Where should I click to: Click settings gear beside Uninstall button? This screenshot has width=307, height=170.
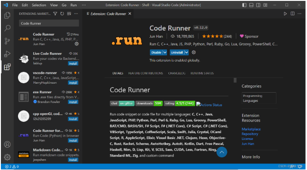(194, 52)
